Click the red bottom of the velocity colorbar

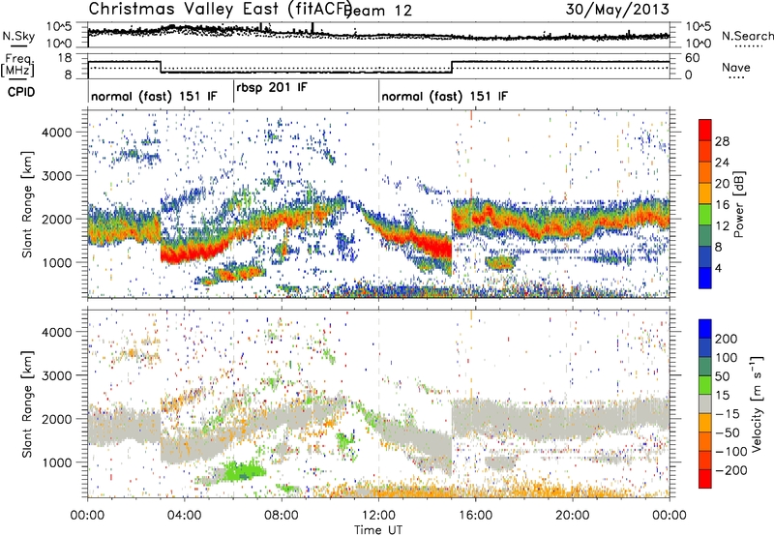tap(705, 479)
